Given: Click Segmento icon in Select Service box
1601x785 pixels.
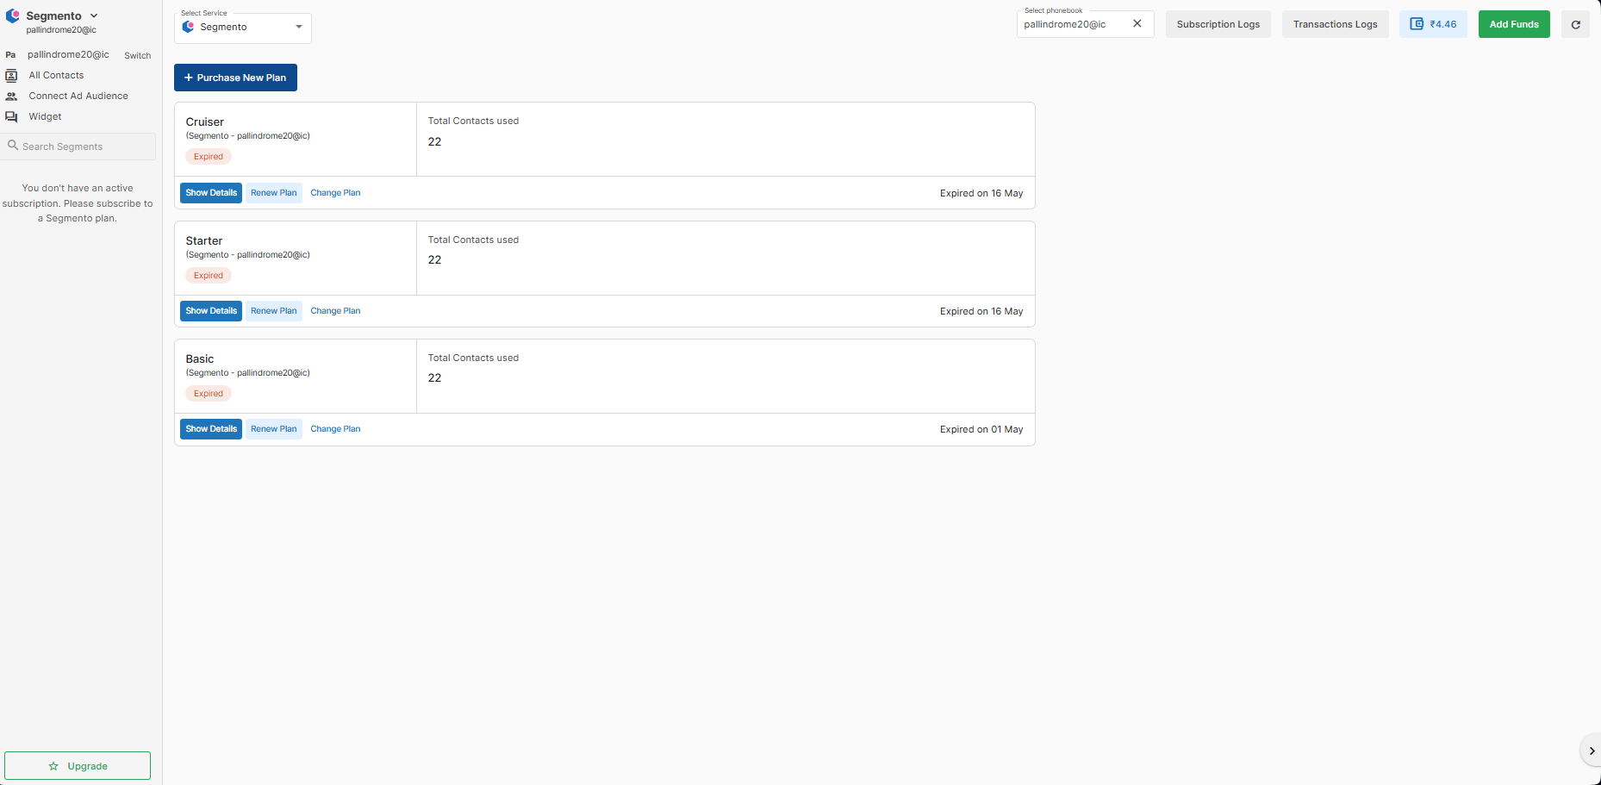Looking at the screenshot, I should point(188,27).
